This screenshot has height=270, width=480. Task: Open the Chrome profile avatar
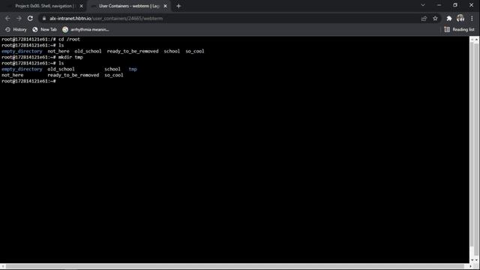(460, 18)
